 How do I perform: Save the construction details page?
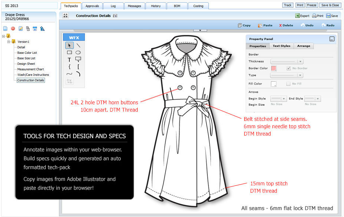pos(332,16)
